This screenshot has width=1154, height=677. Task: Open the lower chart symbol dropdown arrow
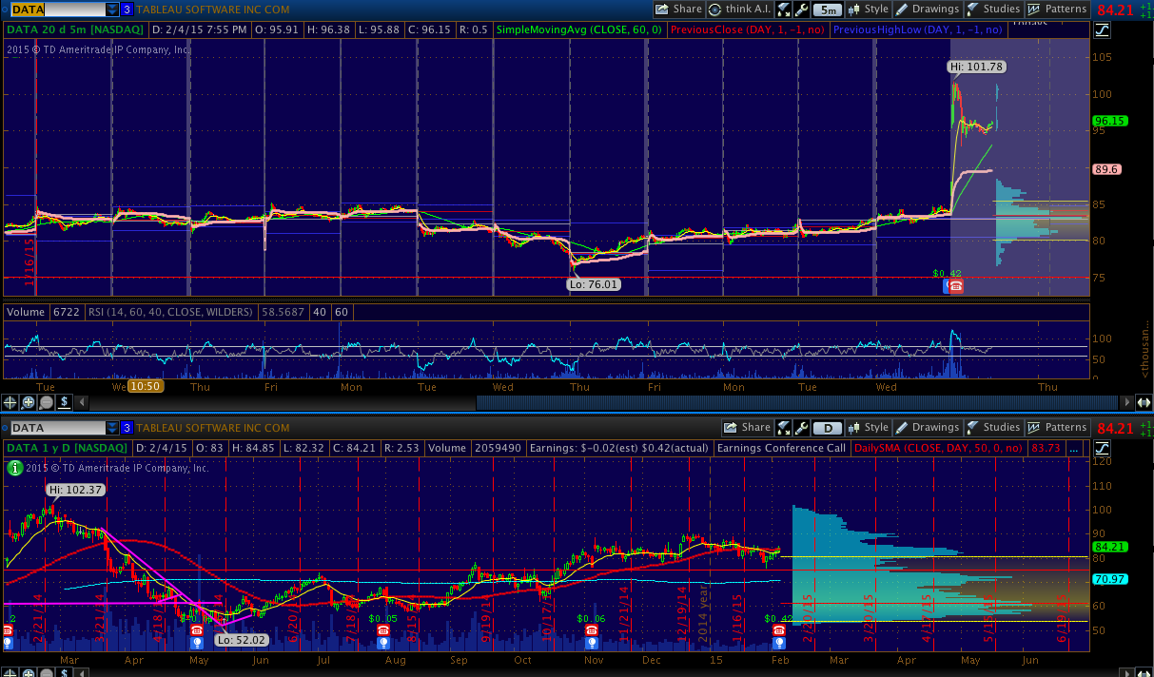pos(112,428)
